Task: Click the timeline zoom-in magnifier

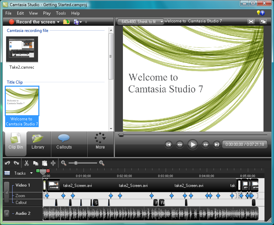Action: click(102, 163)
